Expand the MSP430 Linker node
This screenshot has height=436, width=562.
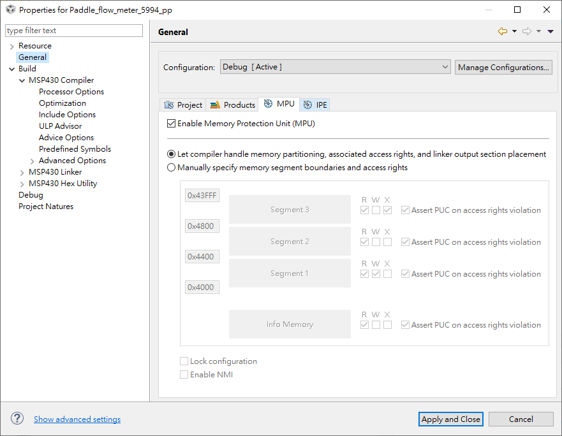22,172
